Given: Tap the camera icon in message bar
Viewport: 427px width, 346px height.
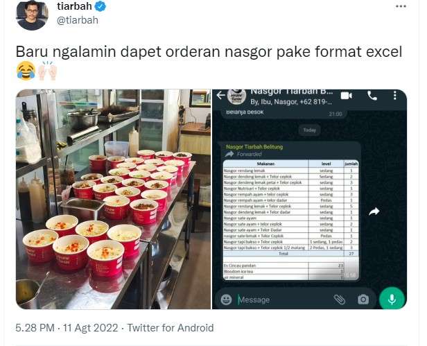Looking at the screenshot, I should (363, 300).
